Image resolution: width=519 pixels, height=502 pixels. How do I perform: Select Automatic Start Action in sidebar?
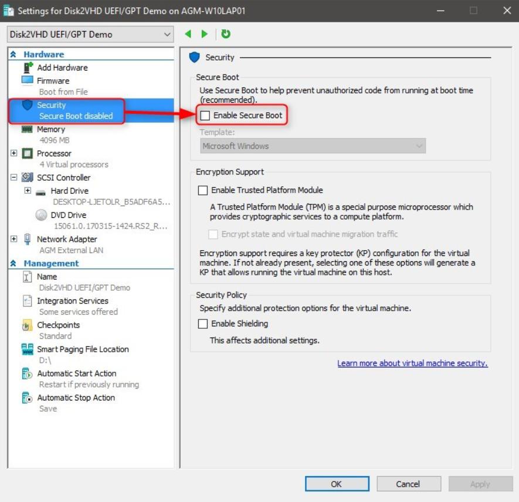76,373
